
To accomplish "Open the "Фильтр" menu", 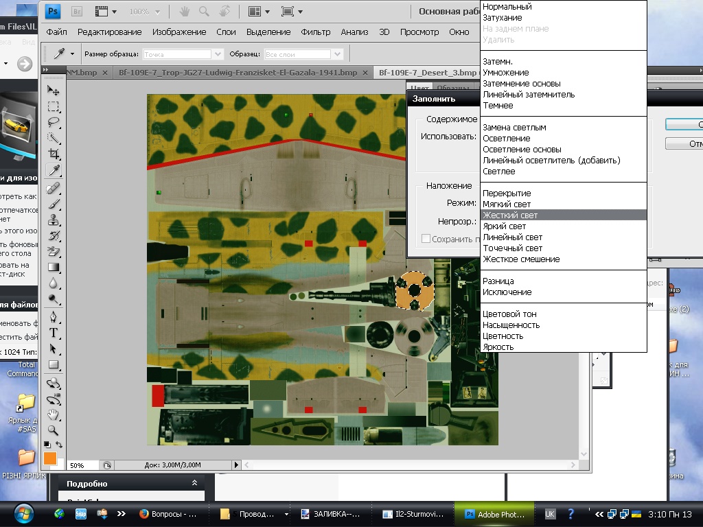I will (x=316, y=32).
